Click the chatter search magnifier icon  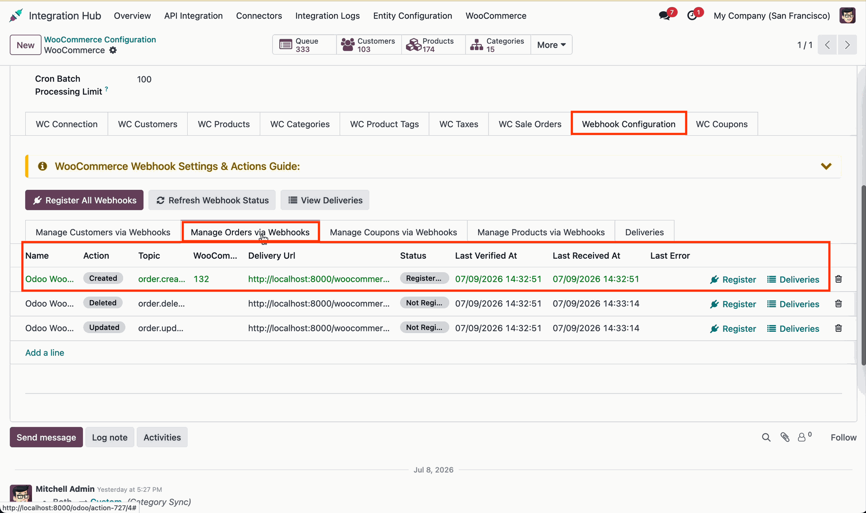tap(766, 437)
